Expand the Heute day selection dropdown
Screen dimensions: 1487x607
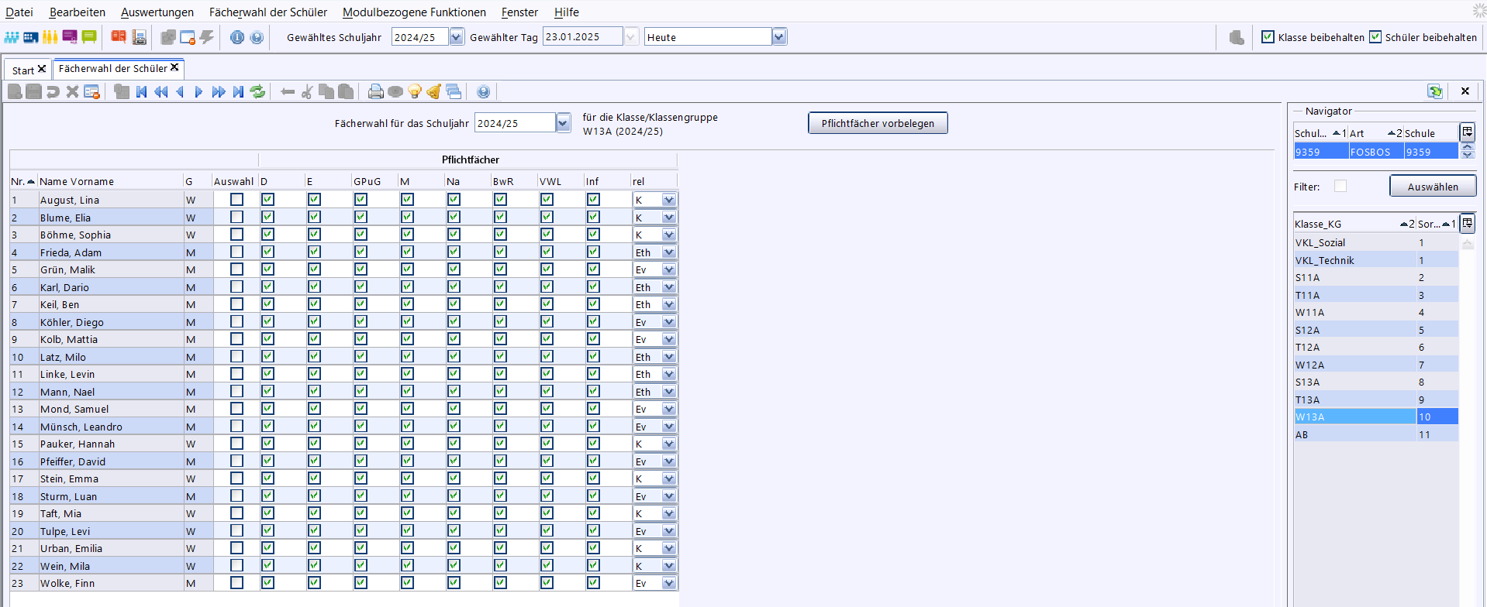pyautogui.click(x=779, y=36)
